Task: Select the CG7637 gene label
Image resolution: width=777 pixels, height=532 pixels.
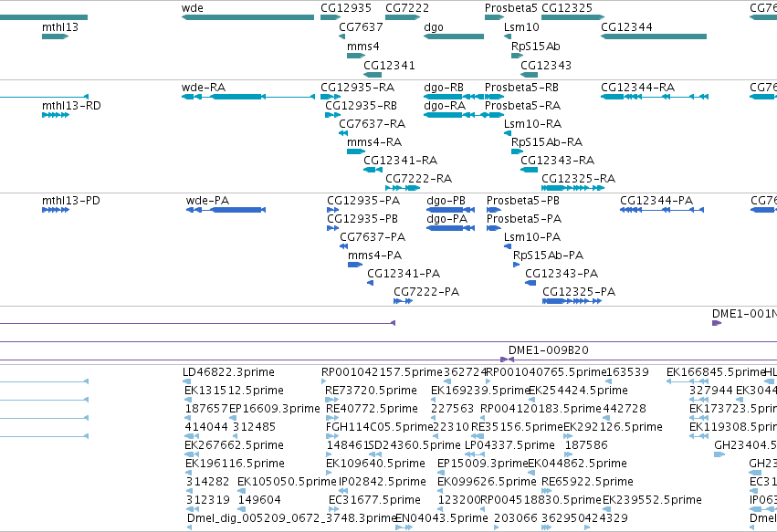Action: point(361,27)
